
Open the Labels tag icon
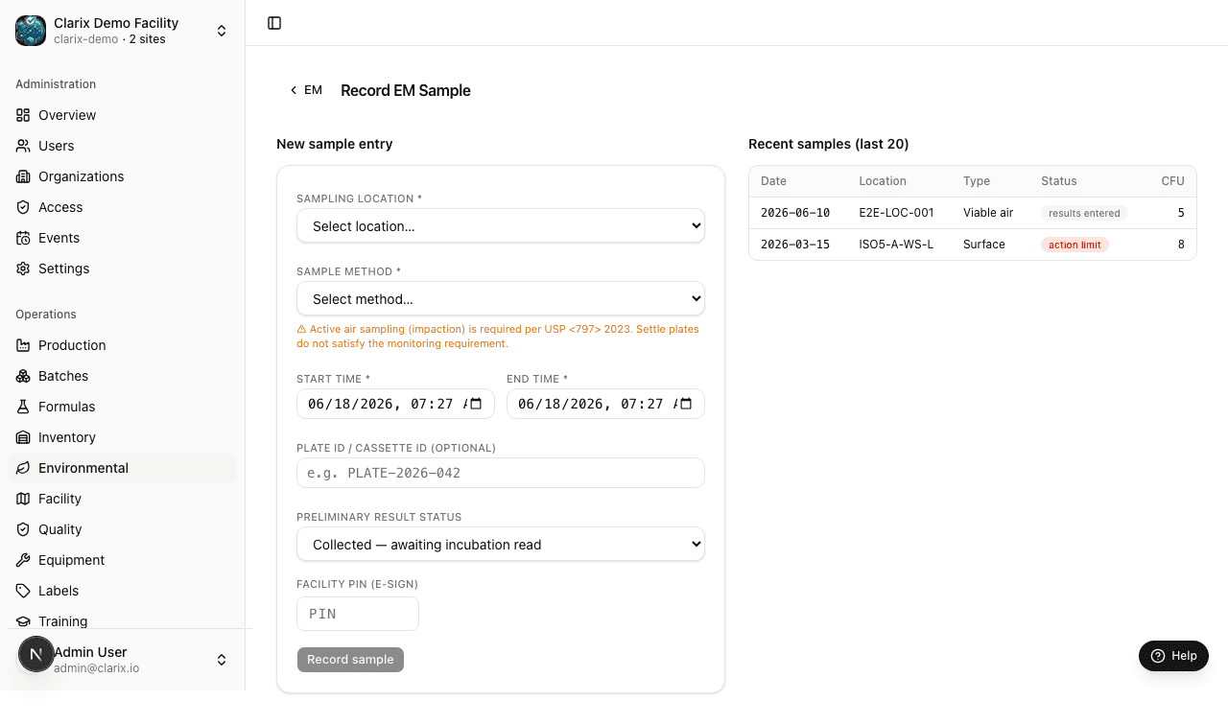[23, 591]
